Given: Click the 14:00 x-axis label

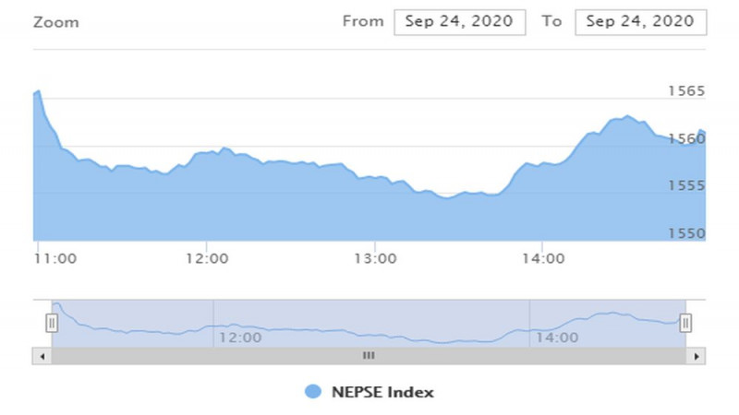Looking at the screenshot, I should pos(543,259).
